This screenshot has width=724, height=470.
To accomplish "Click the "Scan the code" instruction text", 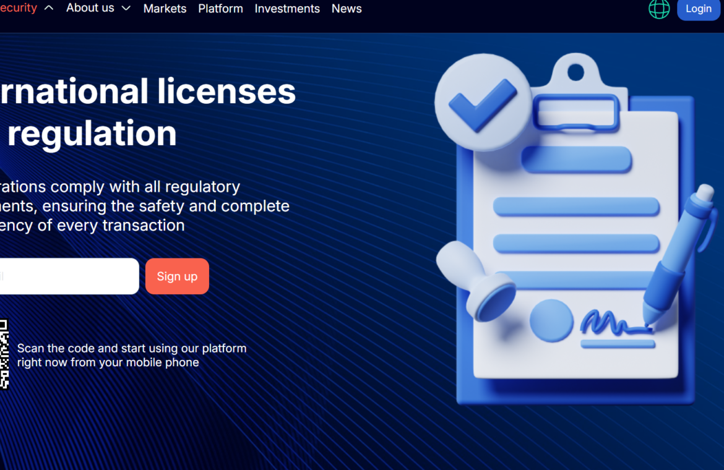I will 131,355.
